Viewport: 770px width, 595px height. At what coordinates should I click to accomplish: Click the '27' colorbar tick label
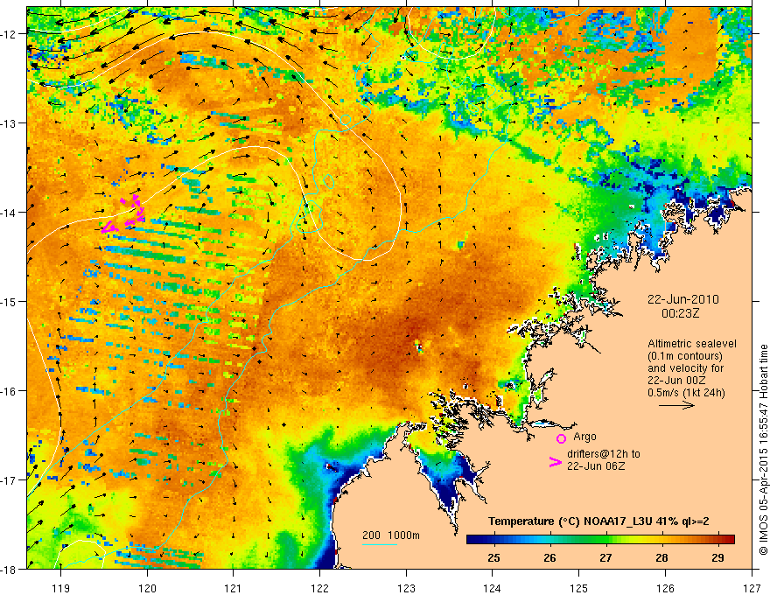(x=606, y=557)
